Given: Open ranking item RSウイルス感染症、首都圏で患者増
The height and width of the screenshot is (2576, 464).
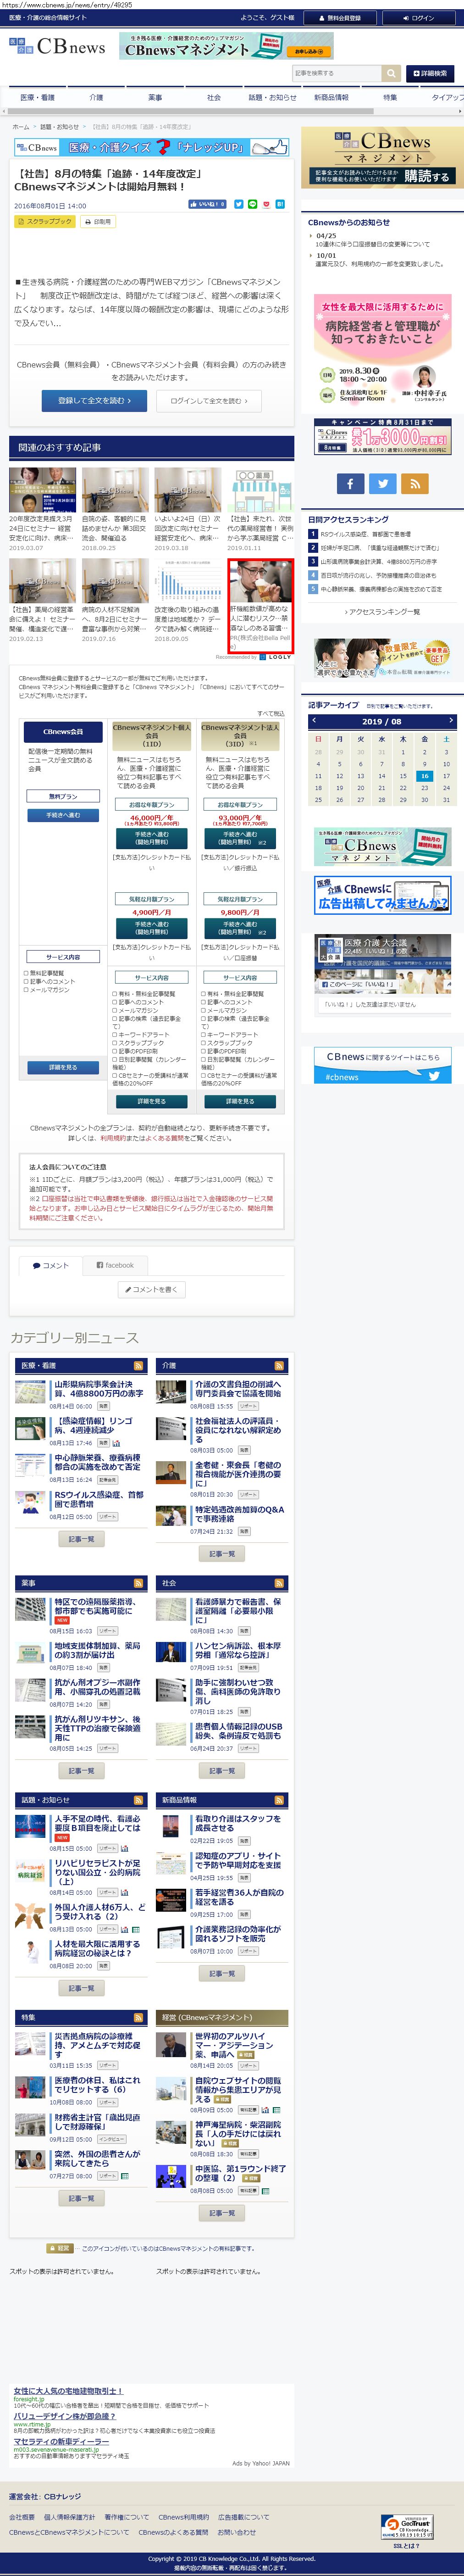Looking at the screenshot, I should [365, 535].
